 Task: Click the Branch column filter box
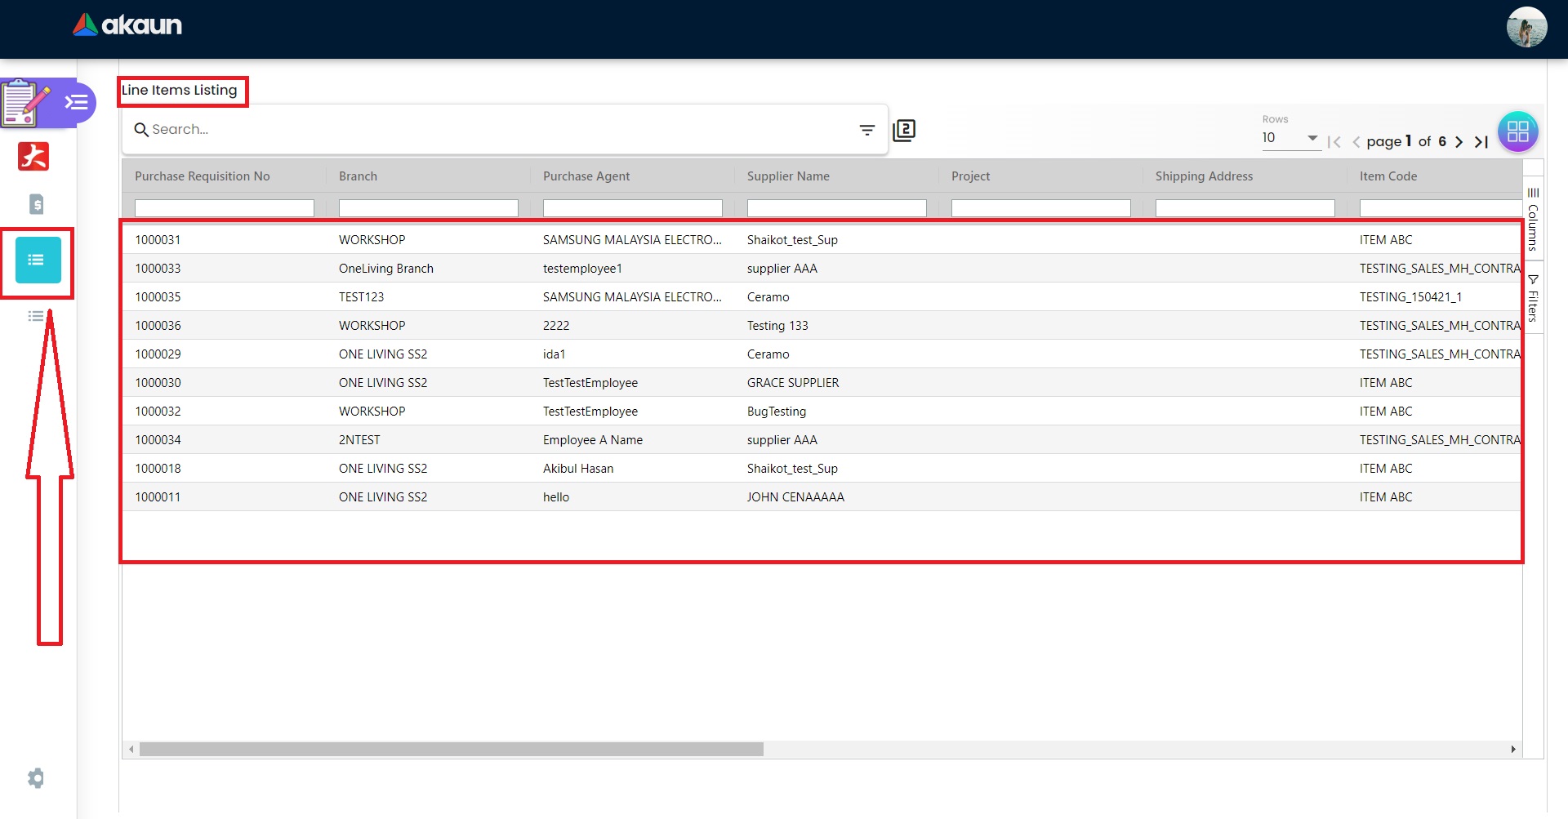pos(428,208)
